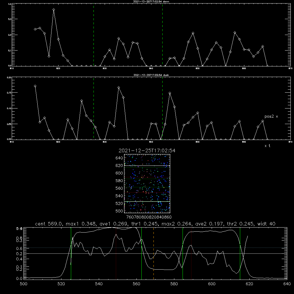Click the 'max2 0.264' value
This screenshot has height=294, width=294.
177,224
